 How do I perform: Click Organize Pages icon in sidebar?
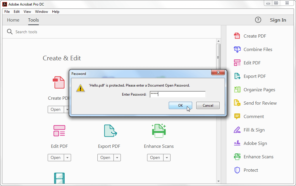point(237,90)
